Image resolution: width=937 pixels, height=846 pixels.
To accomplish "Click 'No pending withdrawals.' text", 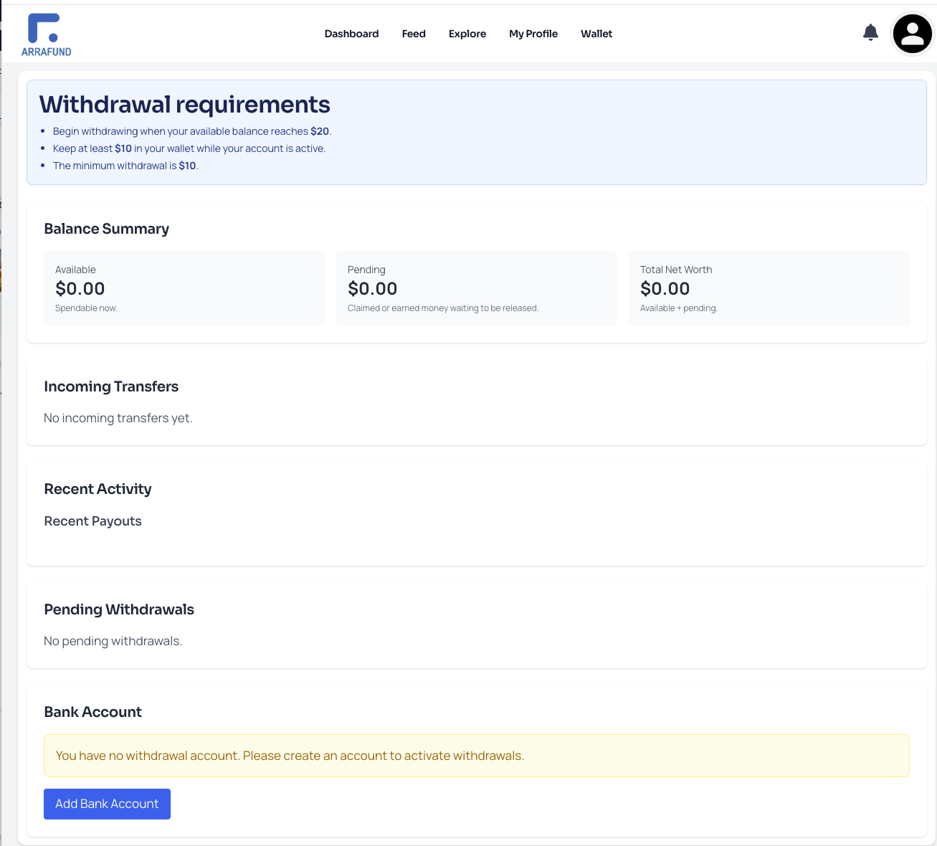I will point(113,641).
